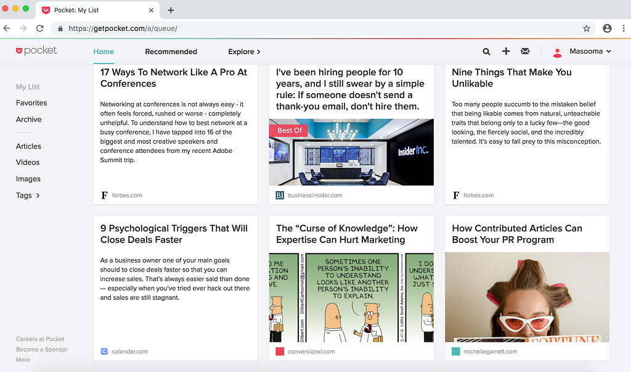Open the Careers at Pocket link
The width and height of the screenshot is (631, 372).
pyautogui.click(x=40, y=339)
